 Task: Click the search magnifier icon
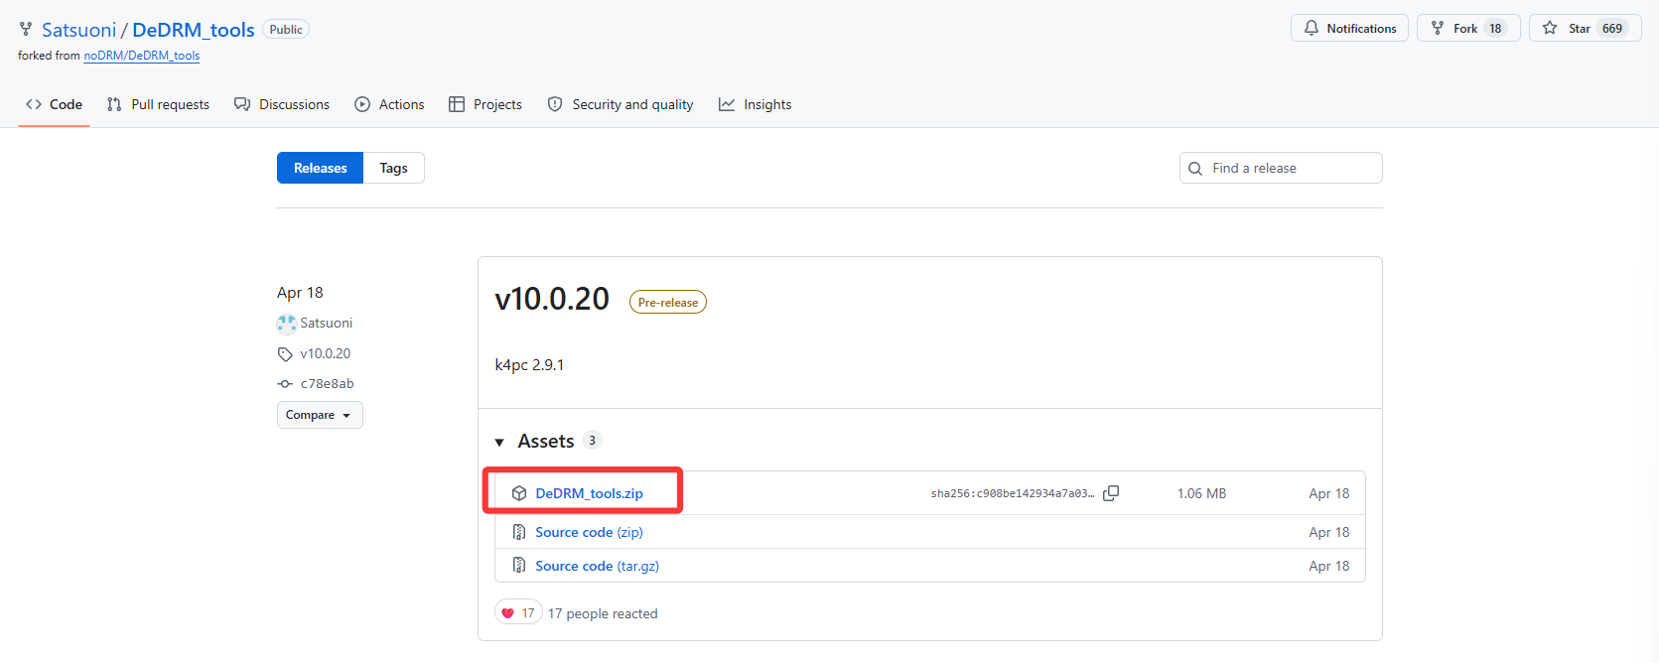(x=1195, y=169)
